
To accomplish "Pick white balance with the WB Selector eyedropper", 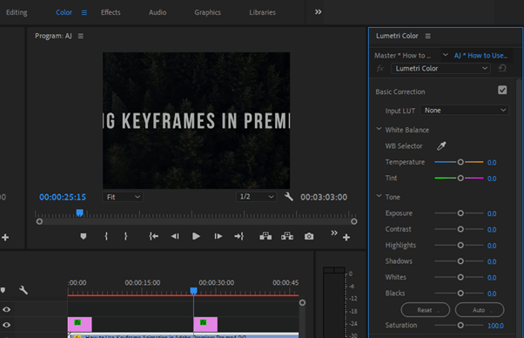I will tap(441, 145).
